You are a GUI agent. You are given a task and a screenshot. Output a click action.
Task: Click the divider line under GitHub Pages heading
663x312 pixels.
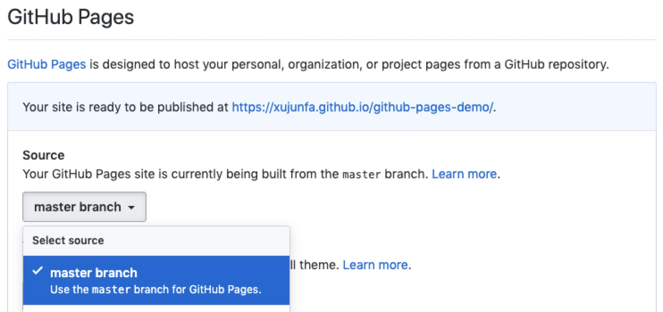(x=331, y=40)
